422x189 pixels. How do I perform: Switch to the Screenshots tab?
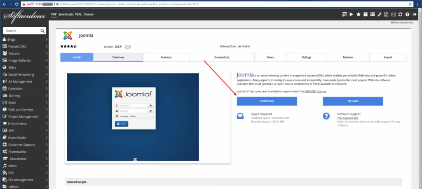[x=222, y=57]
